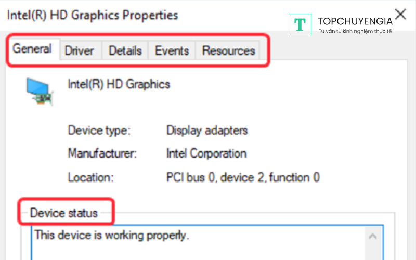This screenshot has width=416, height=260.
Task: Select the Details tab
Action: [x=125, y=50]
